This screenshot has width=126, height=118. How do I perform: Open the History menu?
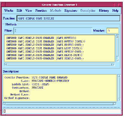pyautogui.click(x=104, y=10)
